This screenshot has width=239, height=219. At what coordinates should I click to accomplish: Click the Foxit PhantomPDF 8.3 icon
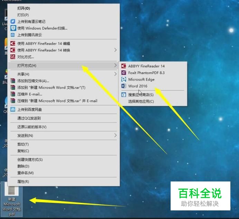(x=124, y=73)
